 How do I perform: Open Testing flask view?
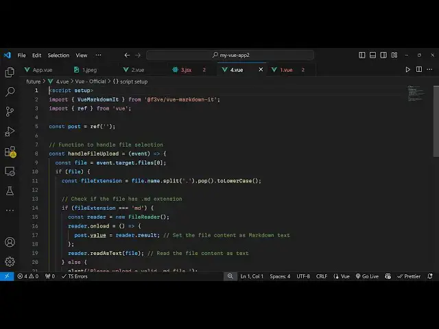10,191
